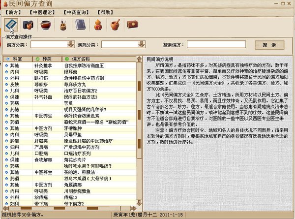The width and height of the screenshot is (295, 219).
Task: Click the status text 随机推荐30条偏方
Action: tap(23, 215)
